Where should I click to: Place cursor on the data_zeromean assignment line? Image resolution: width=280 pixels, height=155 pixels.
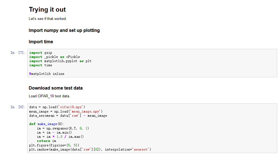[x=68, y=116]
